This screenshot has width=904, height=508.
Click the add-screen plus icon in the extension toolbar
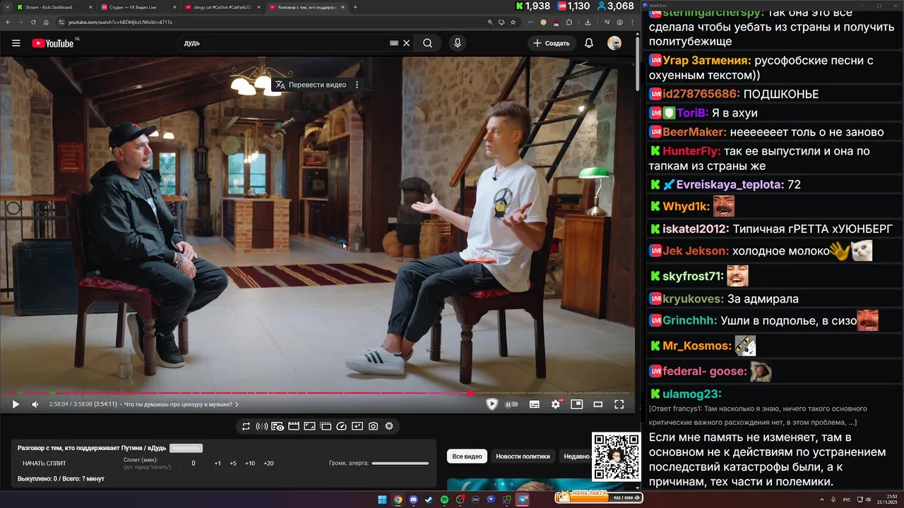coord(357,426)
